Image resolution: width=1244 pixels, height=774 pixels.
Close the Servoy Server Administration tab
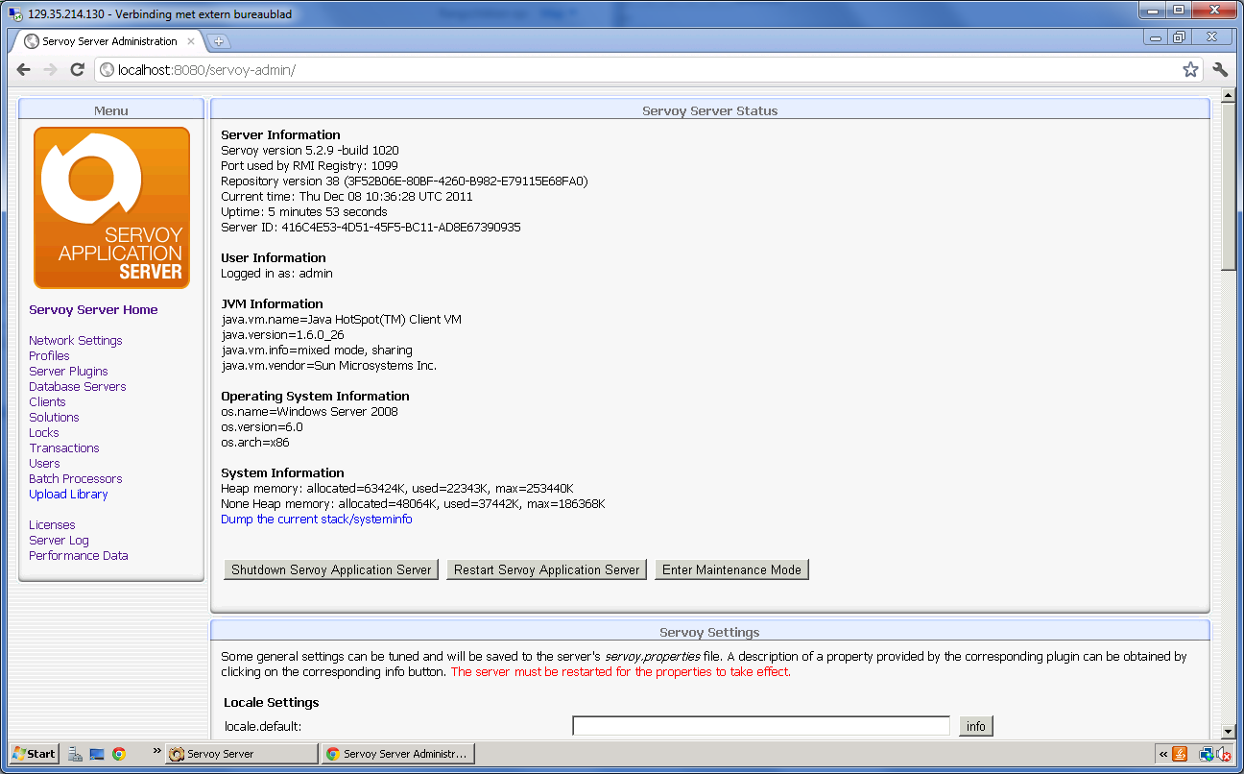pyautogui.click(x=191, y=41)
